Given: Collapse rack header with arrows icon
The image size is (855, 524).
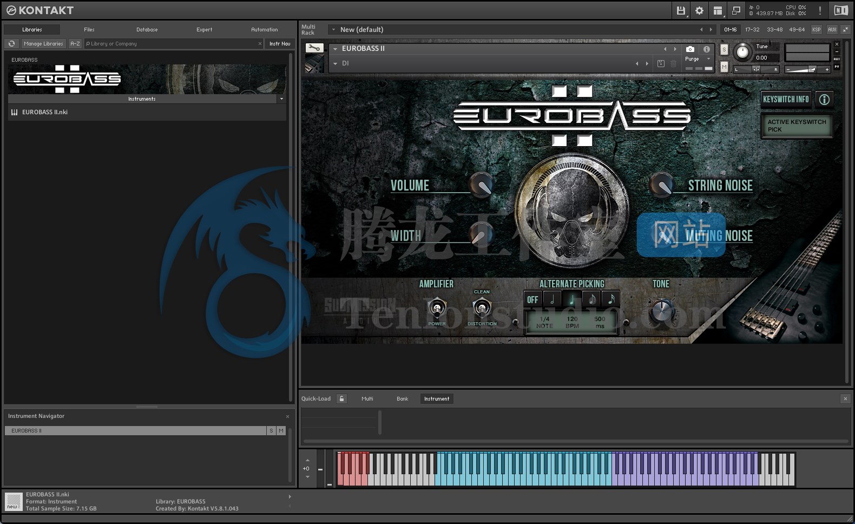Looking at the screenshot, I should tap(845, 30).
